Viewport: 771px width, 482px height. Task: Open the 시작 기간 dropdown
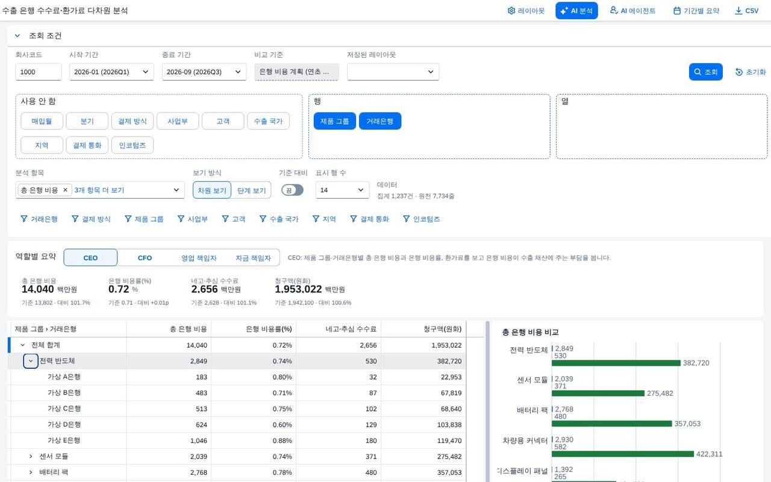coord(111,72)
